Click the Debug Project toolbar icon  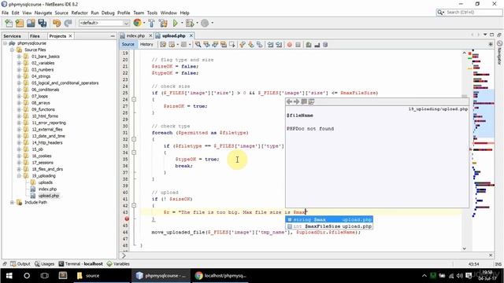click(x=189, y=23)
